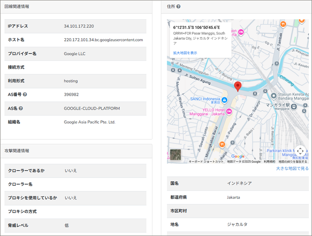The image size is (312, 236).
Task: Click the help icon next to AS番号
Action: click(25, 95)
